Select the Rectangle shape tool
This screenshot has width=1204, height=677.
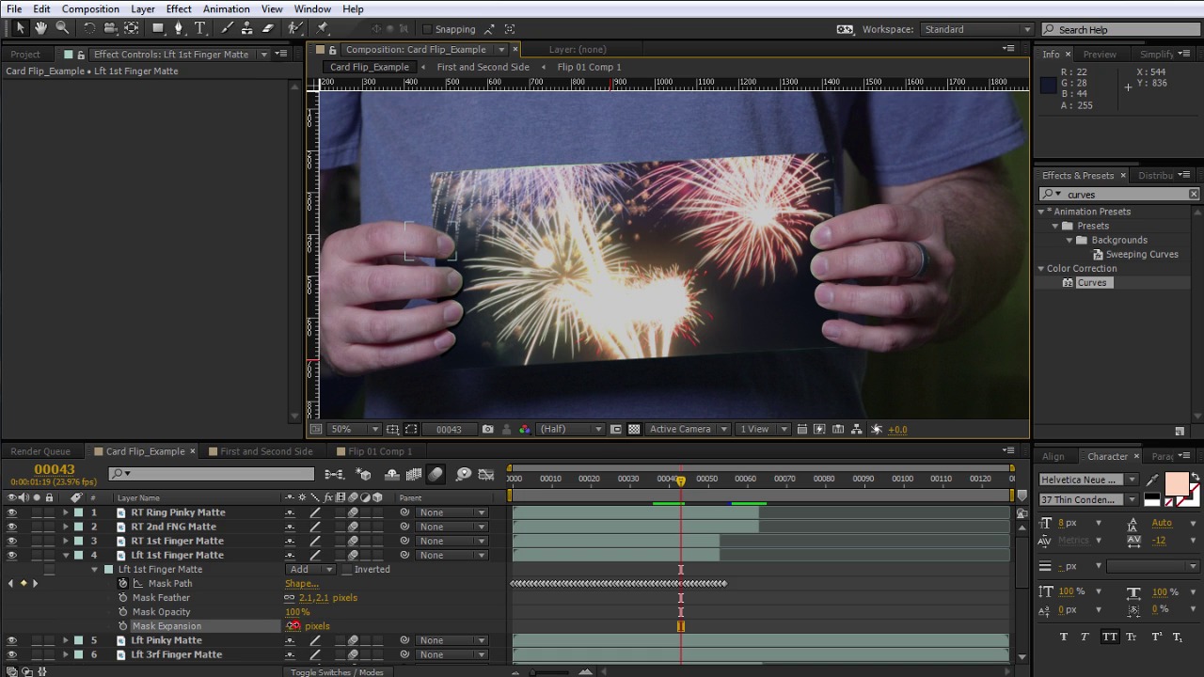(x=158, y=28)
